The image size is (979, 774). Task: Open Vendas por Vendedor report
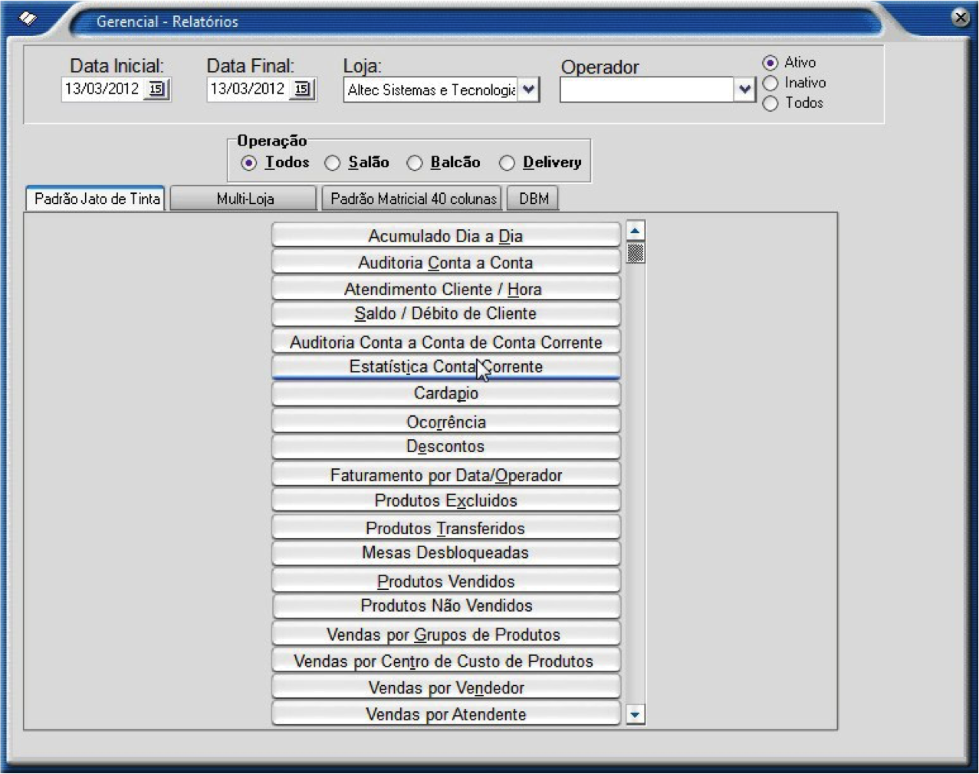(x=445, y=687)
